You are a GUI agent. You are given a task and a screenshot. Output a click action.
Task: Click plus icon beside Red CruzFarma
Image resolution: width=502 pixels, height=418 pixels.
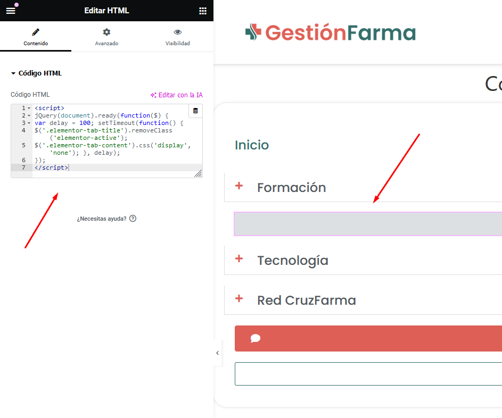pos(239,299)
